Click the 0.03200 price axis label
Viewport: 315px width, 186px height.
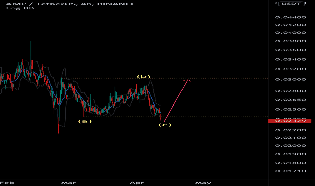pos(291,69)
